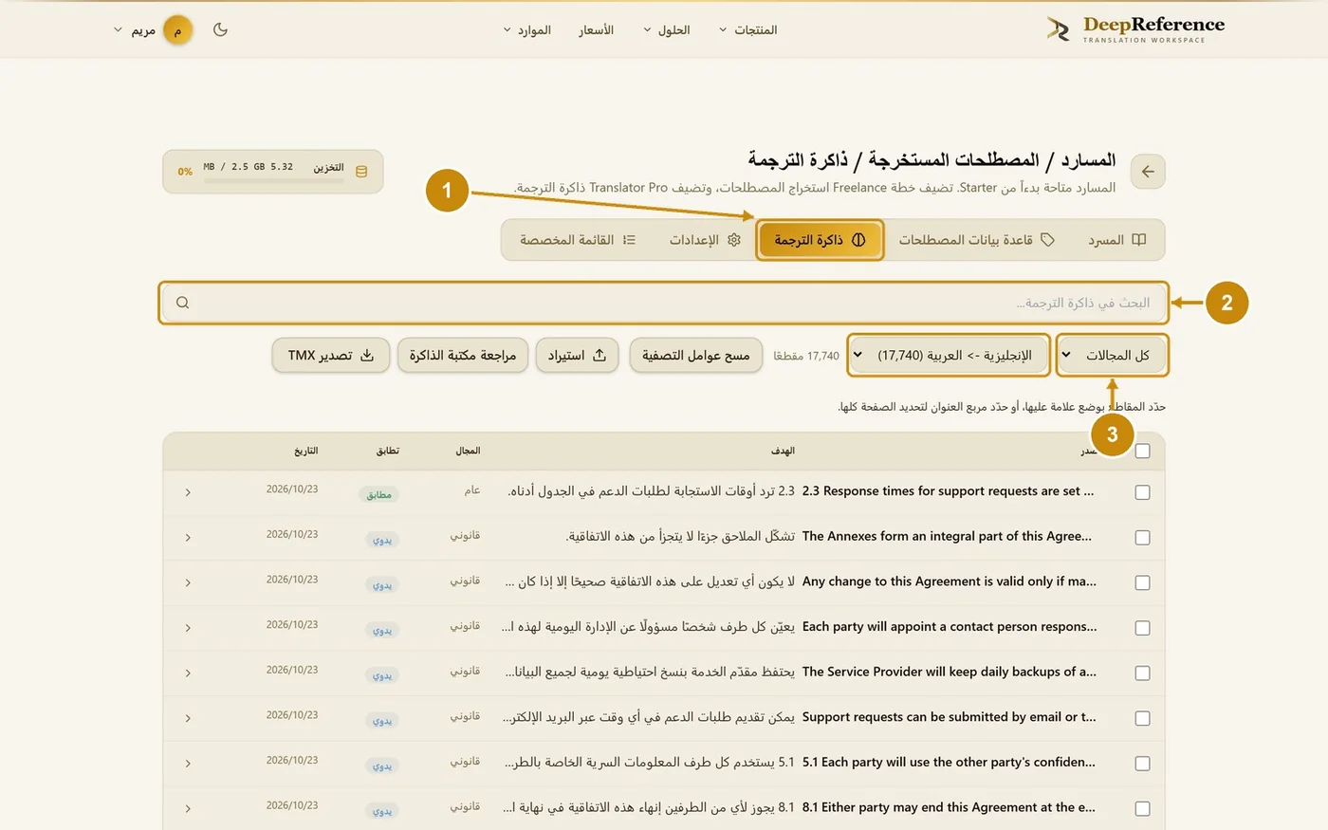Image resolution: width=1328 pixels, height=830 pixels.
Task: Expand the '8.1 Either party may end' row chevron
Action: pos(188,808)
